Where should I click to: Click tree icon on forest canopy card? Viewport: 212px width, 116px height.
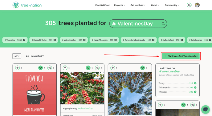[113, 68]
